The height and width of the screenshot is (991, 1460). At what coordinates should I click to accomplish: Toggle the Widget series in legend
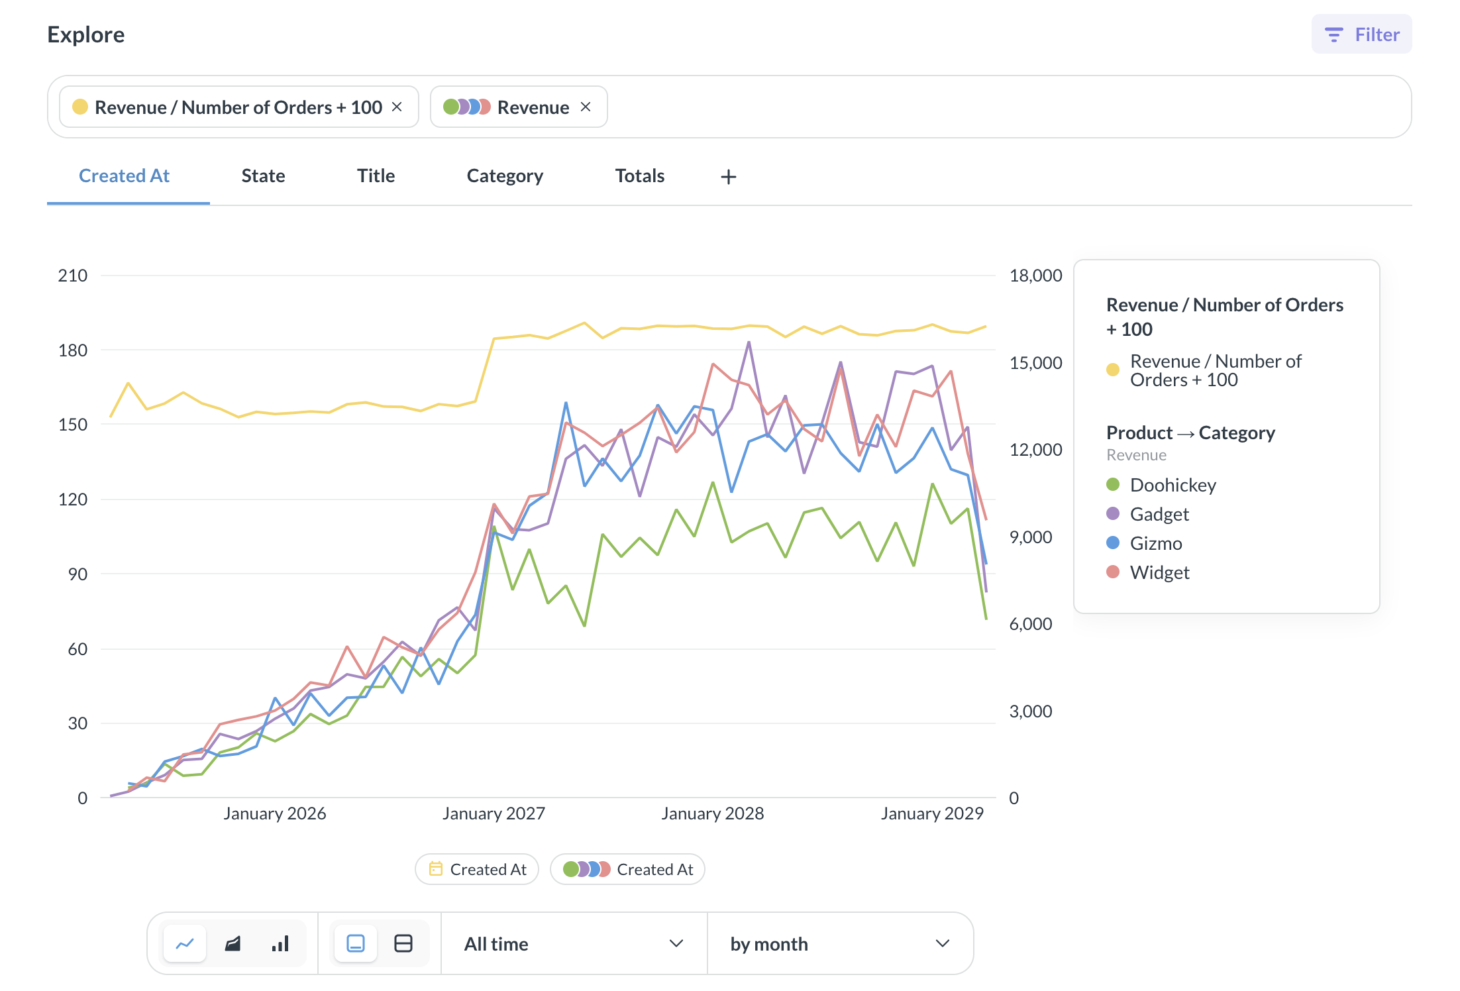(1147, 572)
